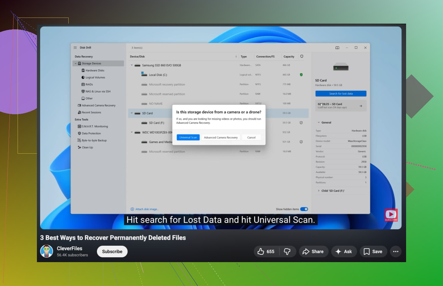Select the Games and Media volume row
The width and height of the screenshot is (443, 286).
point(218,142)
